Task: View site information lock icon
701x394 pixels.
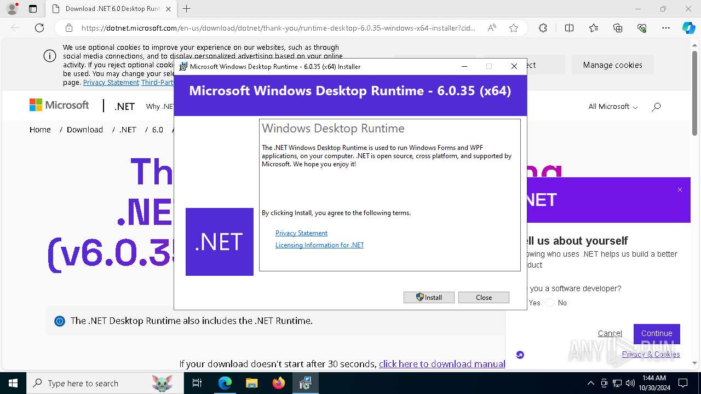Action: point(69,28)
